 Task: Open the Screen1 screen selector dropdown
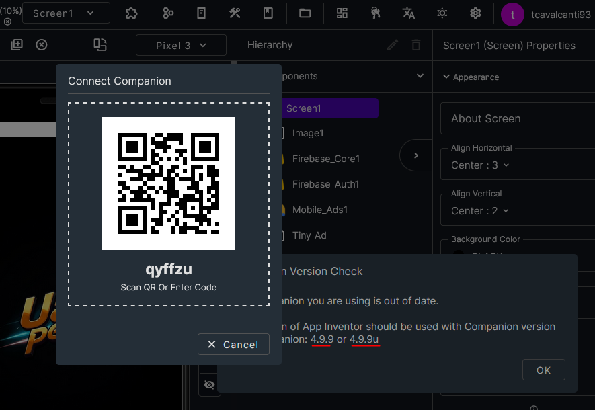pos(66,13)
